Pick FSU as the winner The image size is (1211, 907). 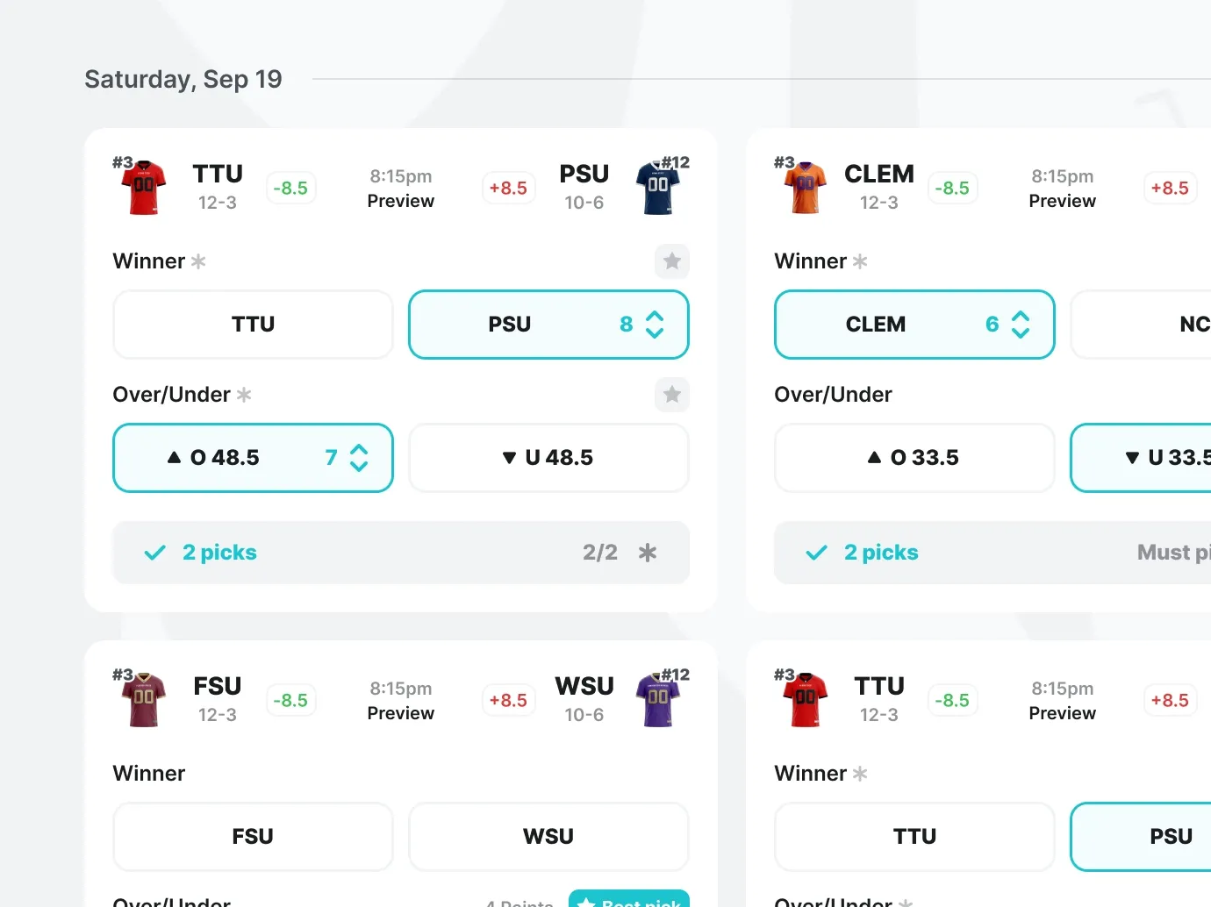pos(253,837)
